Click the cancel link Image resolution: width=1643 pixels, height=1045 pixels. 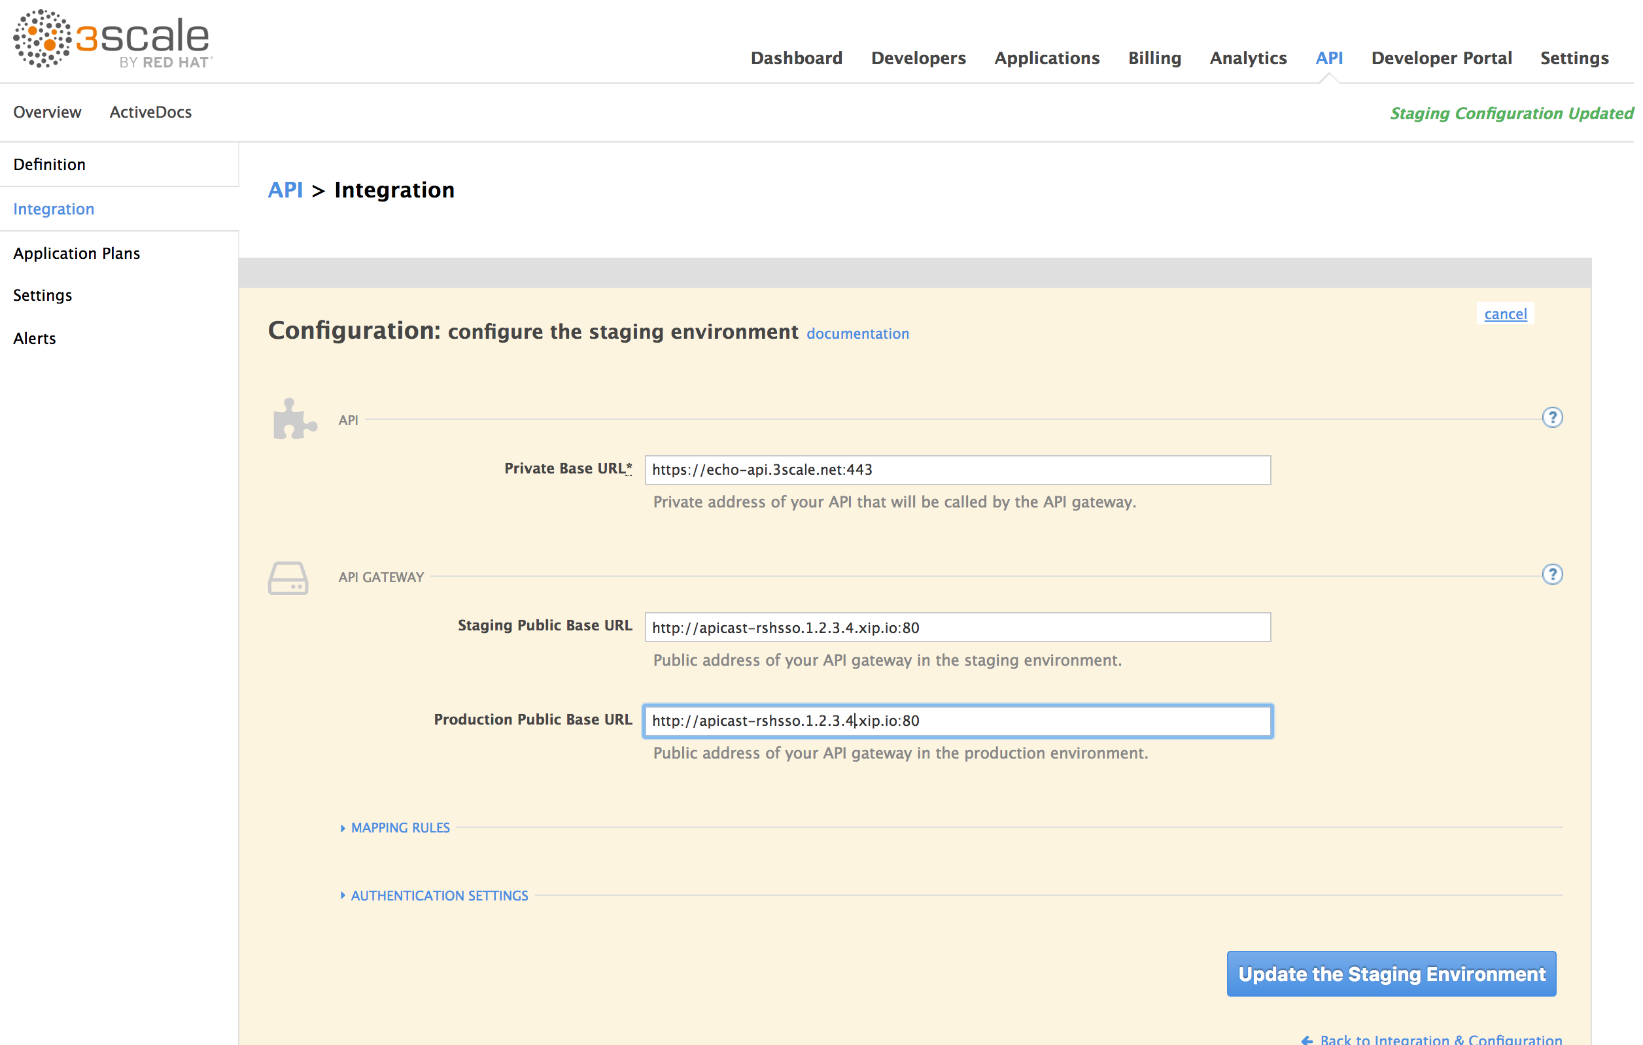click(1504, 314)
